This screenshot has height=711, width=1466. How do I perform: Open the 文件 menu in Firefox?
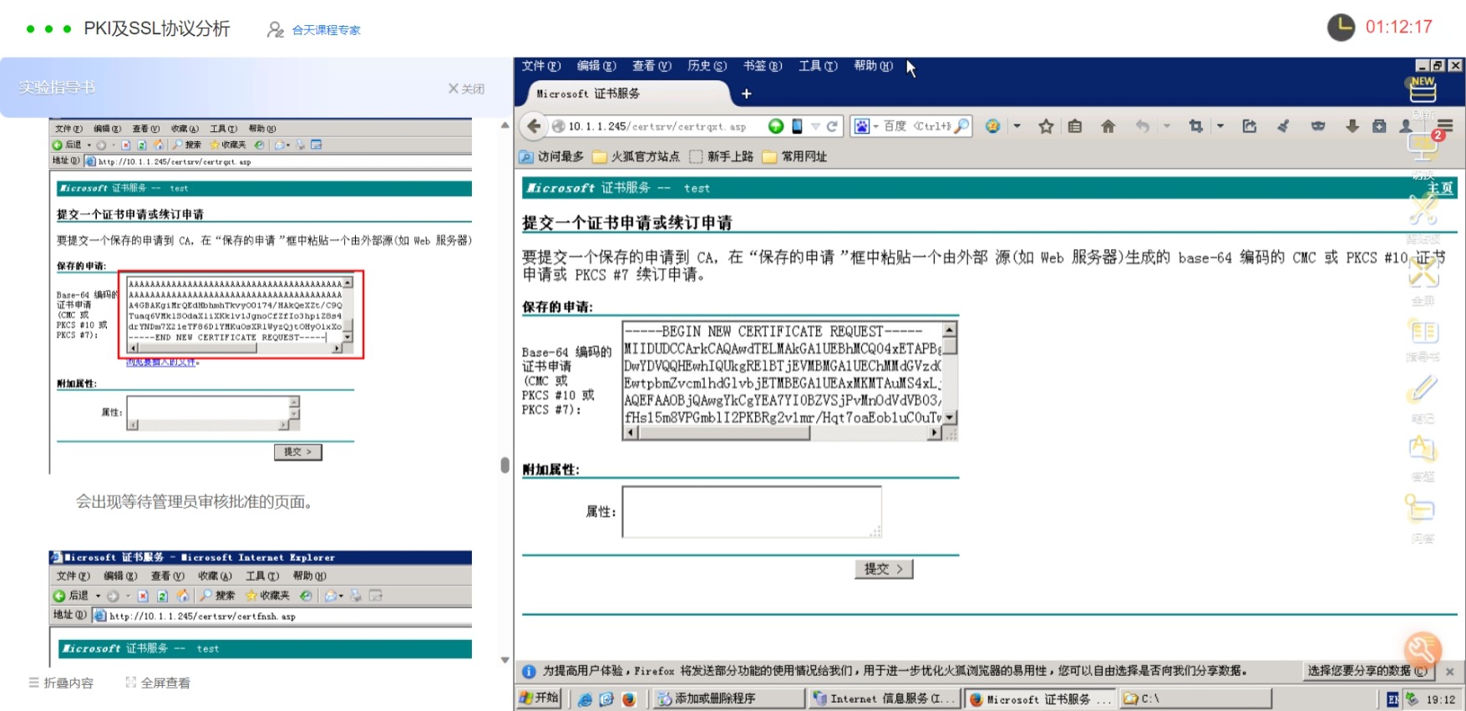pos(541,66)
